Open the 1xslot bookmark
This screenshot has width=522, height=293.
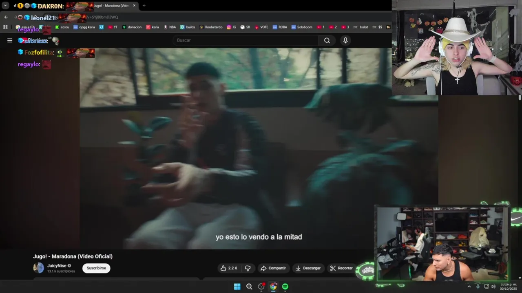point(361,27)
